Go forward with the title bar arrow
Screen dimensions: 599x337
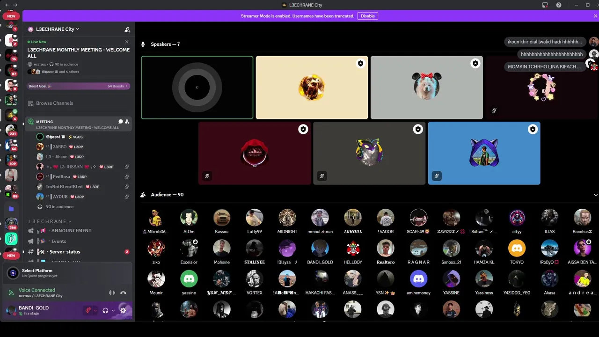[x=15, y=5]
